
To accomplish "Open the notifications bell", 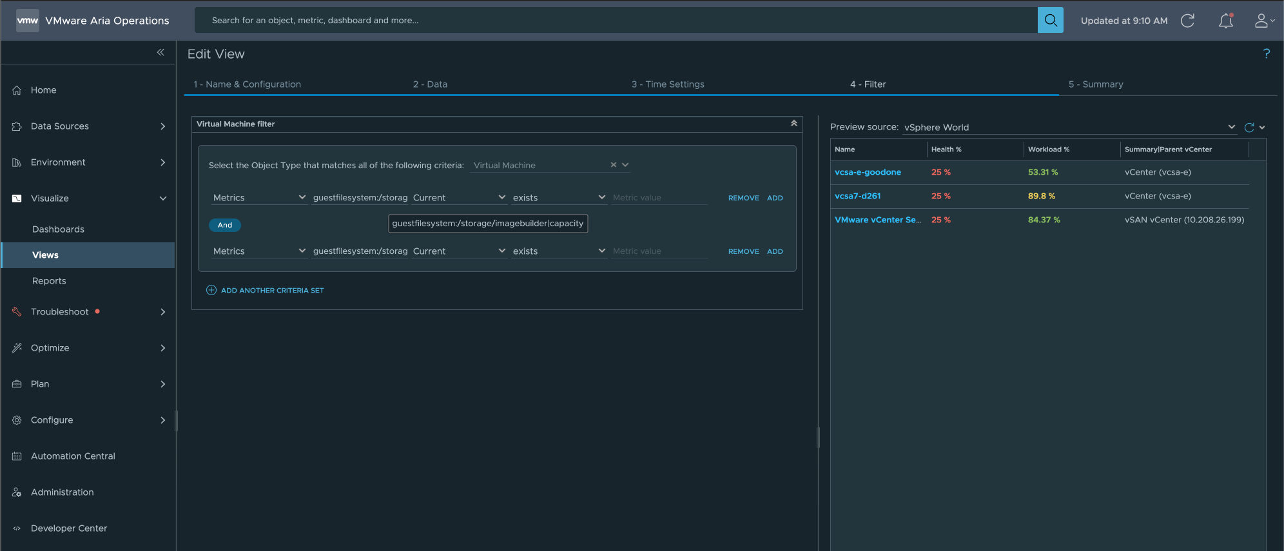I will tap(1225, 21).
